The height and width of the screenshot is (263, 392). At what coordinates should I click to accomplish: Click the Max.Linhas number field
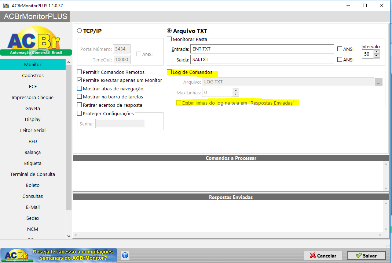[x=217, y=93]
